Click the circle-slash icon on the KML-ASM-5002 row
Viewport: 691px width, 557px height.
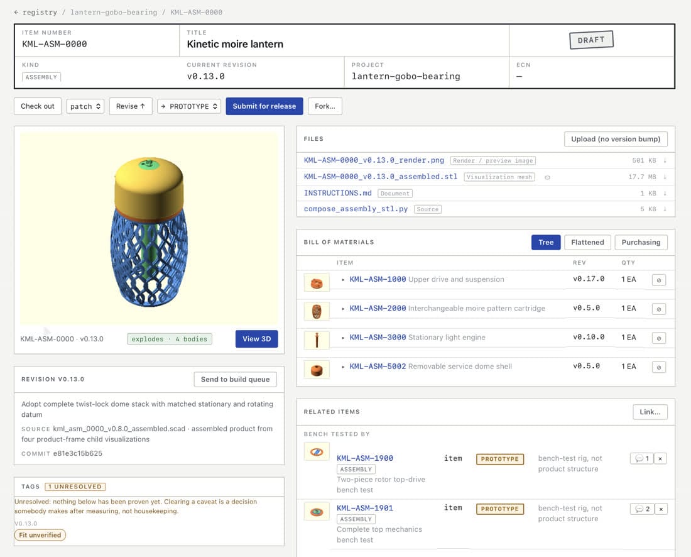point(659,367)
